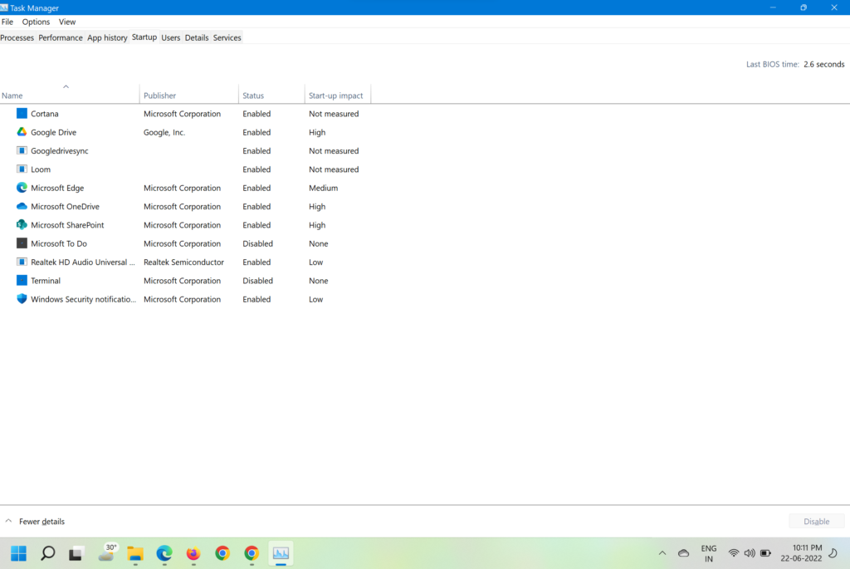This screenshot has width=850, height=569.
Task: Select the Microsoft Edge startup entry icon
Action: [x=22, y=188]
